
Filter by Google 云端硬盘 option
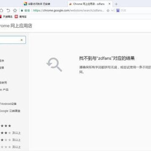[x=10, y=111]
